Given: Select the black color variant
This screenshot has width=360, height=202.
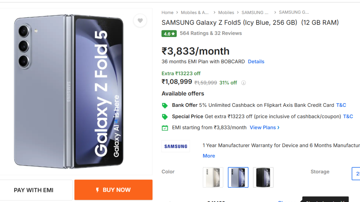Looking at the screenshot, I should [x=263, y=177].
